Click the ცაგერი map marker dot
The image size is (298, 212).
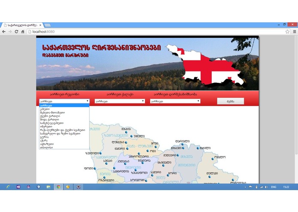click(127, 148)
